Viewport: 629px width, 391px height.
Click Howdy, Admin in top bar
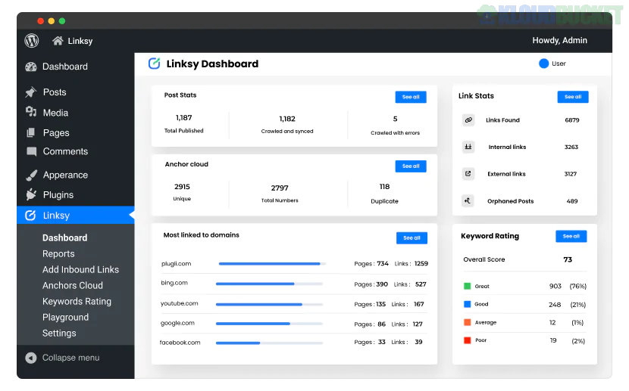pos(559,40)
